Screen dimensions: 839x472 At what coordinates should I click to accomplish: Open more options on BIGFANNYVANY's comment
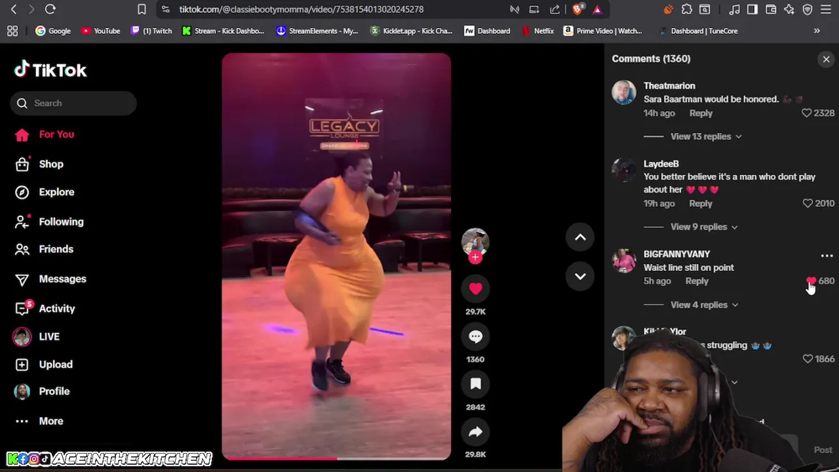827,256
